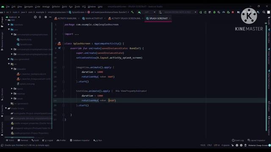Click the onCreate override gutter icon

59,48
